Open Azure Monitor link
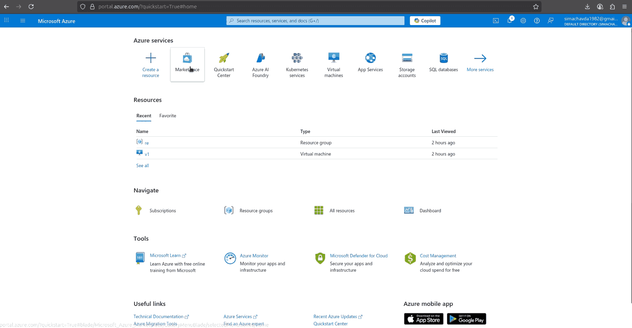Viewport: 632px width, 328px height. (x=254, y=256)
